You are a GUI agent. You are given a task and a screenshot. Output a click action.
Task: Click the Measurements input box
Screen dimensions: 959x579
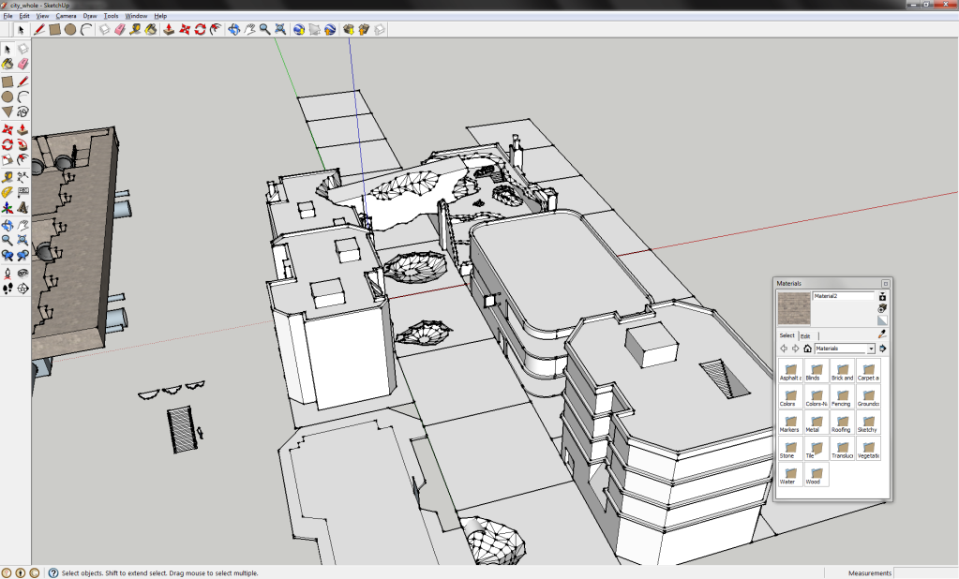tap(926, 572)
